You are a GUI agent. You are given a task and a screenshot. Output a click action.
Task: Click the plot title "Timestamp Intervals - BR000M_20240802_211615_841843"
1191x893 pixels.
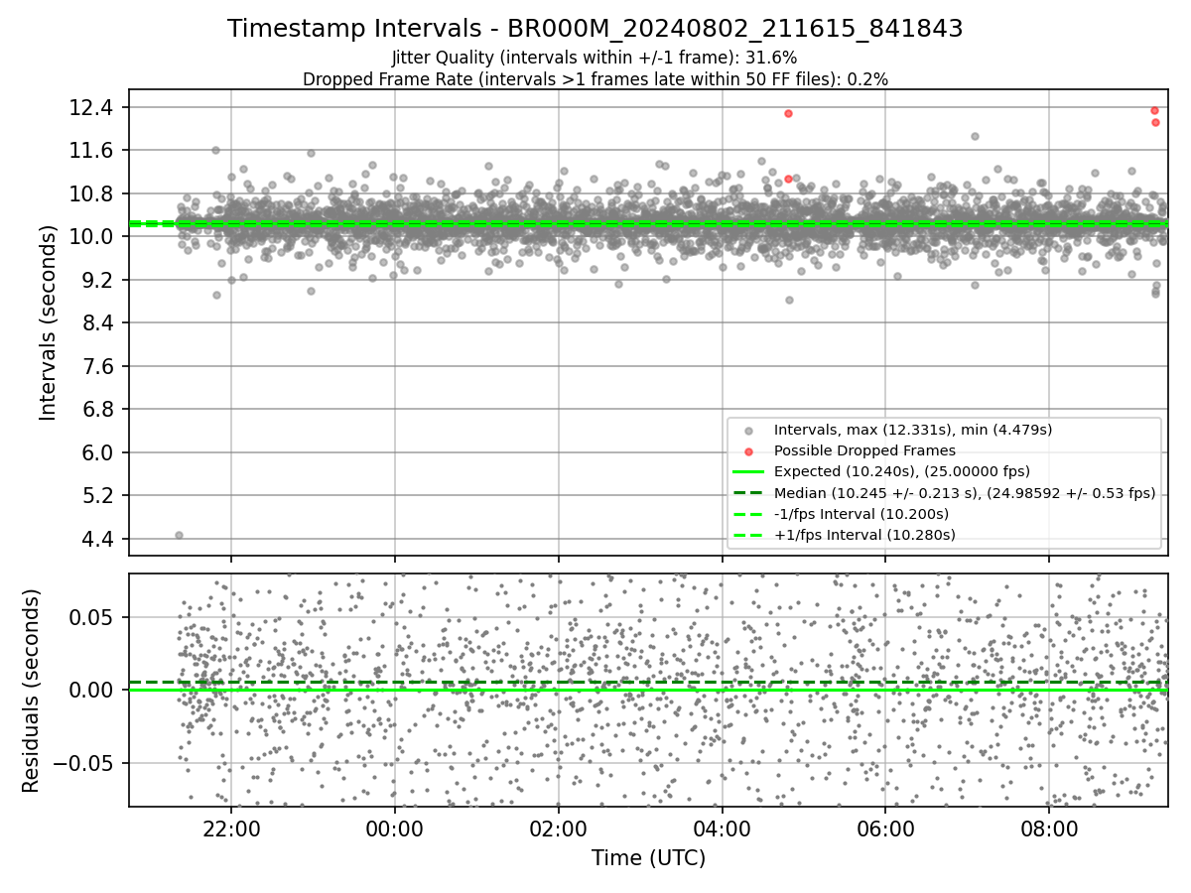(x=595, y=29)
